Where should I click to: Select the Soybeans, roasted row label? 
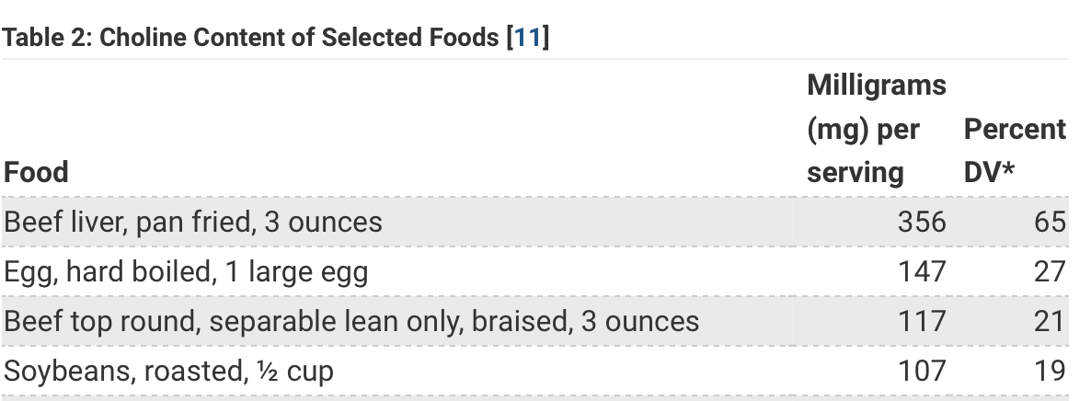[168, 371]
